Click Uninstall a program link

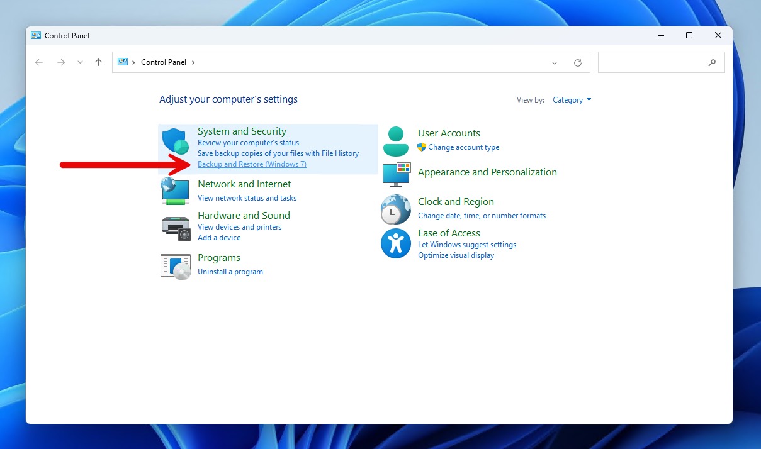pos(230,272)
